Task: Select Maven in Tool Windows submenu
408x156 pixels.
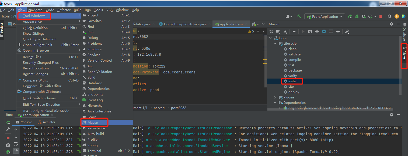Action: (107, 122)
